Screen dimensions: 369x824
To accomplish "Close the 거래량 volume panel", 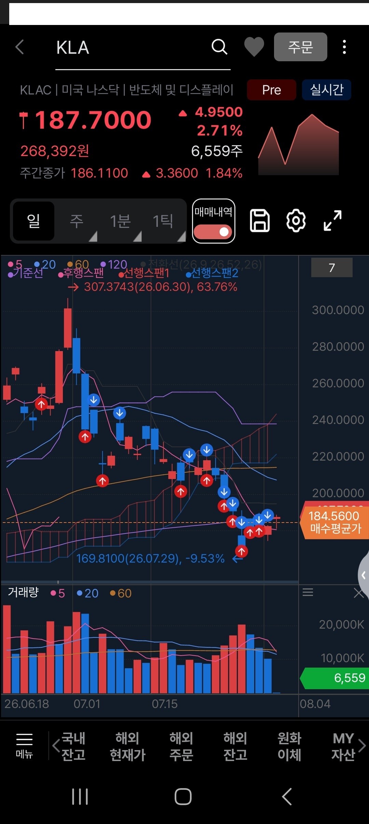I will pos(359,593).
